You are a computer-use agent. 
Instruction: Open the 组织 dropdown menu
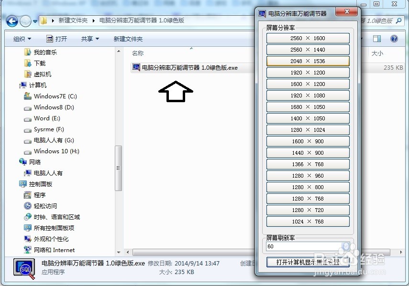click(x=22, y=39)
